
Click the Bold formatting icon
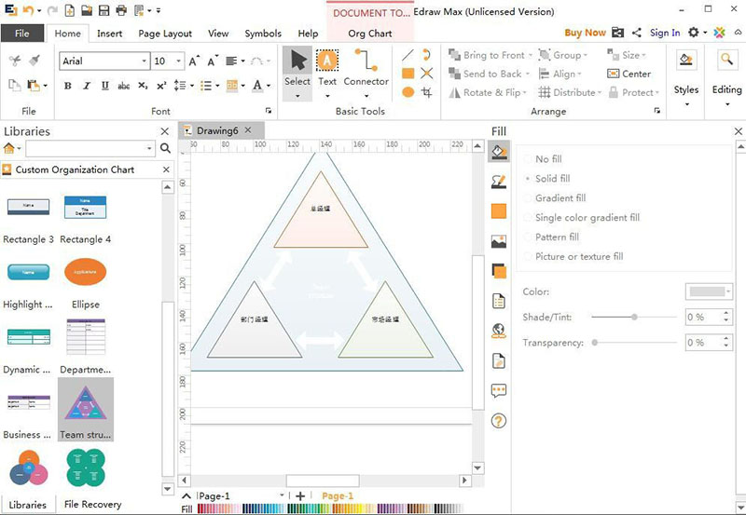pyautogui.click(x=68, y=86)
